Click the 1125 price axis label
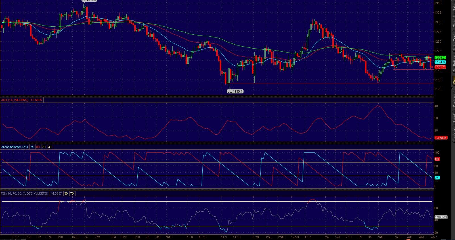455x240 pixels. point(438,89)
